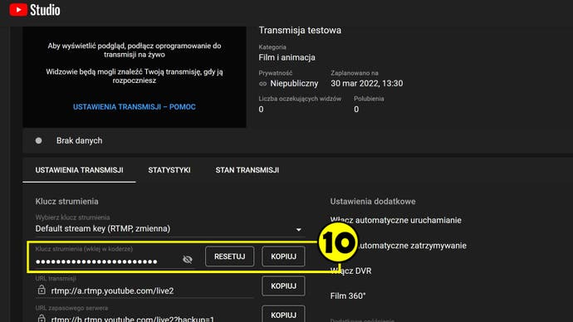
Task: Switch to the STAN TRANSMISJI tab
Action: [247, 170]
